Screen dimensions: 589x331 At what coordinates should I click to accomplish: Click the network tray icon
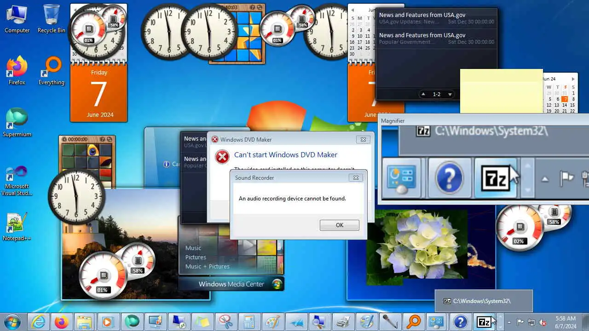531,322
